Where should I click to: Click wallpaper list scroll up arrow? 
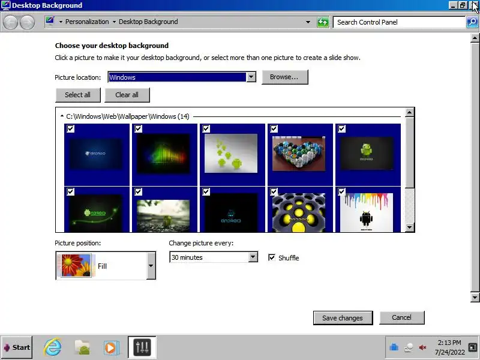410,112
